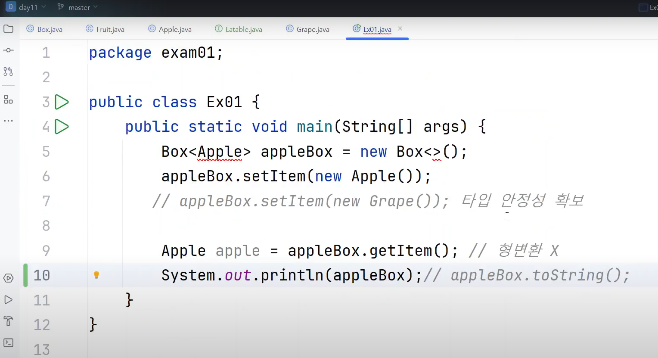Viewport: 658px width, 358px height.
Task: Click the git branch icon beside master
Action: coord(61,7)
